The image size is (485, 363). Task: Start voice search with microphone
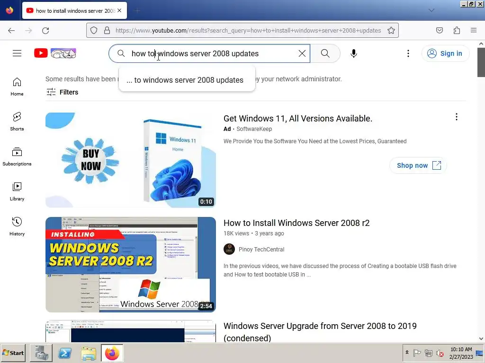(x=353, y=53)
